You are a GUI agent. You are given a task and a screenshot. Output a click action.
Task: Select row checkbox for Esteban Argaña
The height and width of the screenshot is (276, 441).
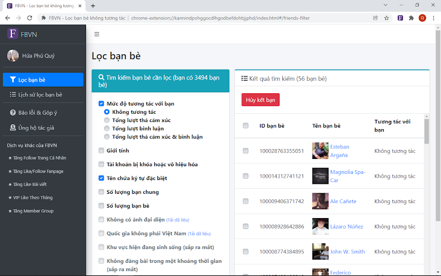click(245, 151)
